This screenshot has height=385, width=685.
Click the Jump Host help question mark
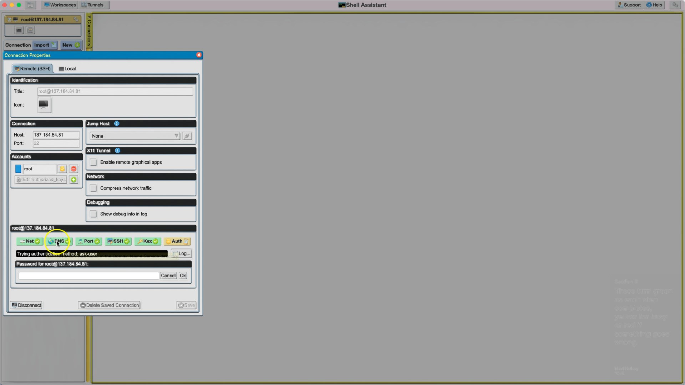click(x=116, y=124)
